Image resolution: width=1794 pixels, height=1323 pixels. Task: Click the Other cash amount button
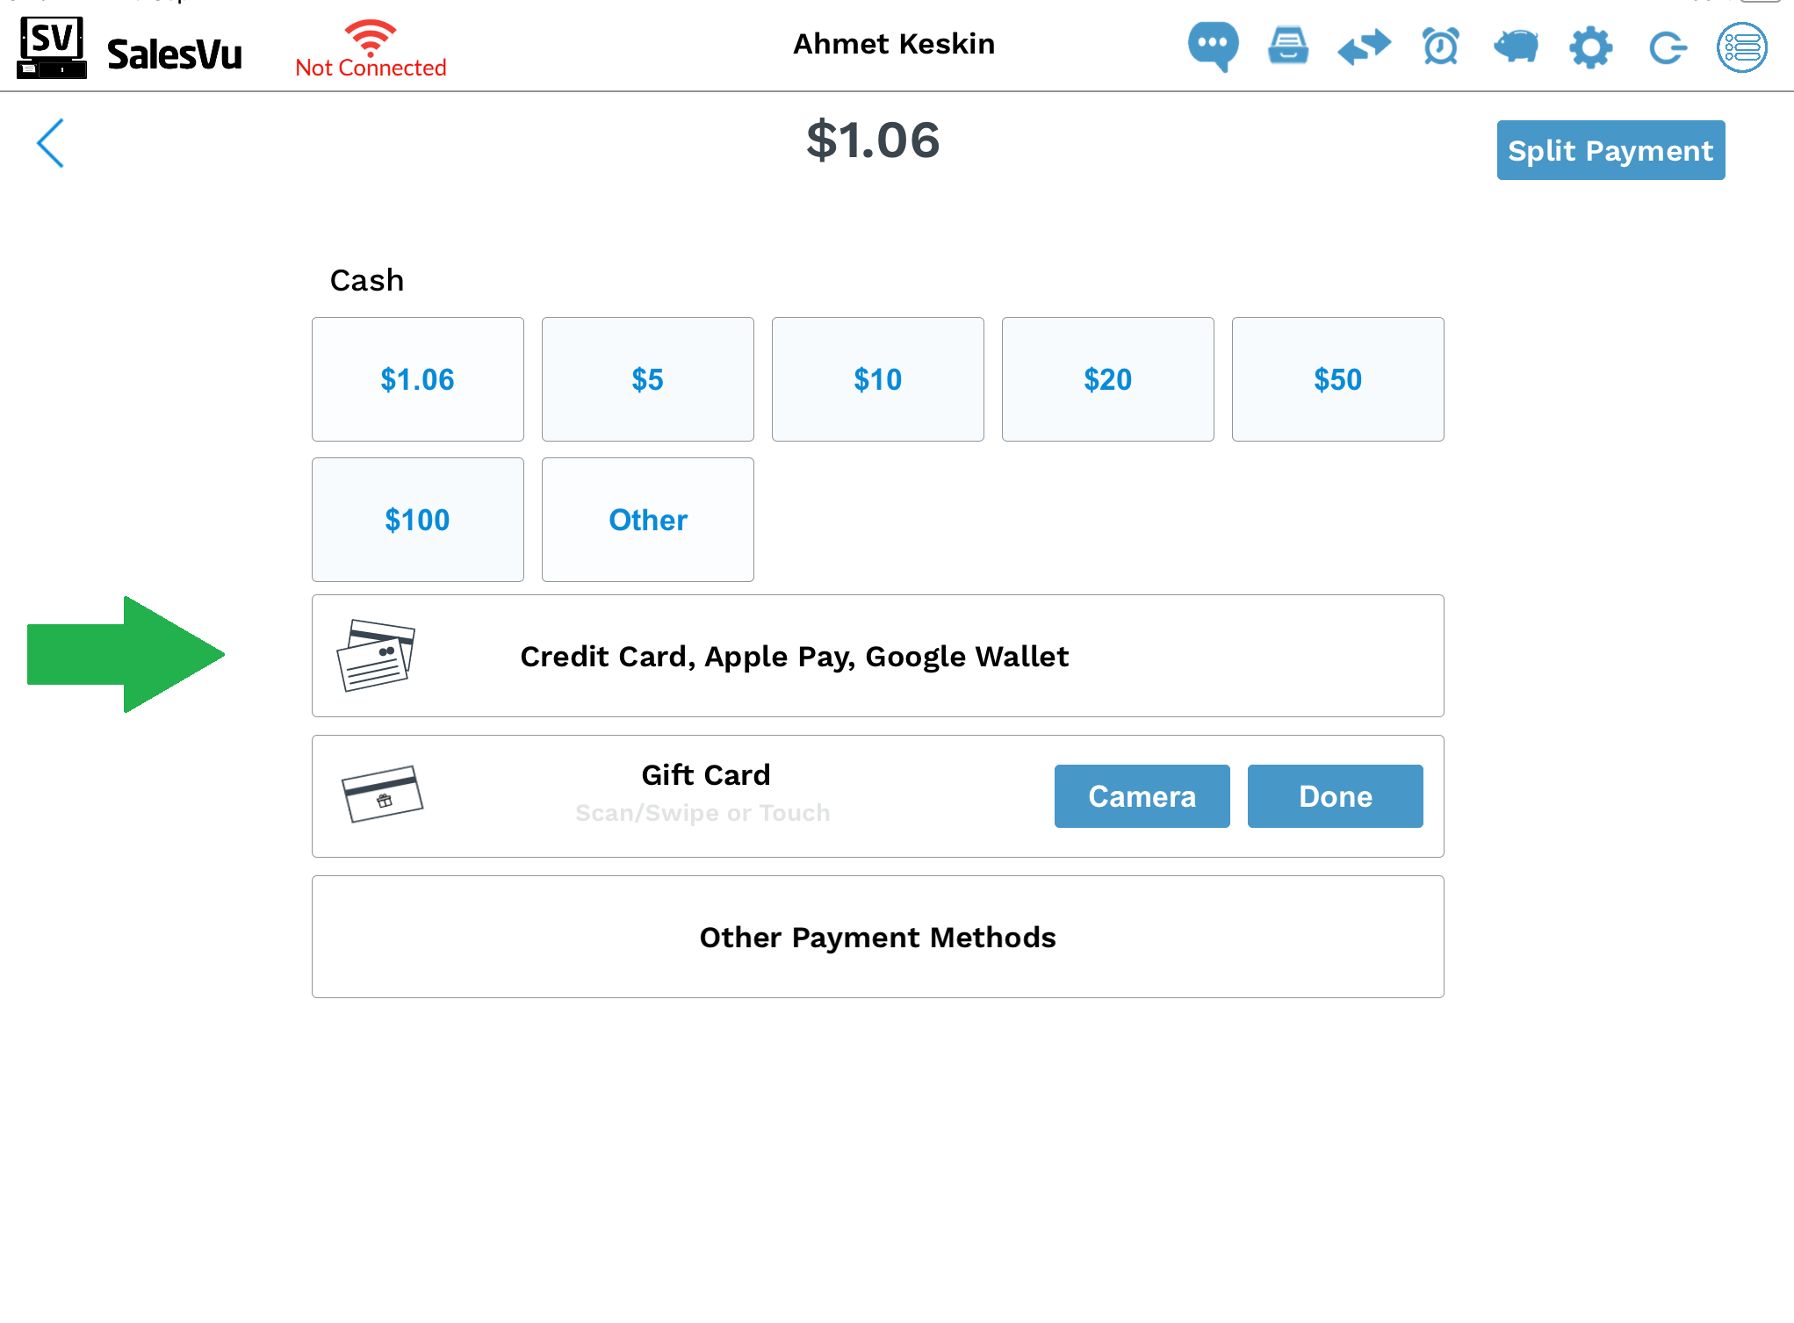click(647, 520)
